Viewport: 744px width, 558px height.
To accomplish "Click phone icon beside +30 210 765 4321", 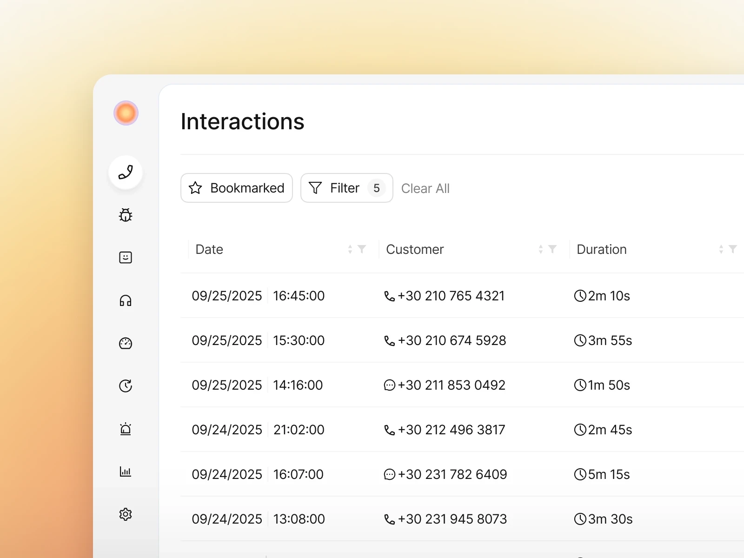I will pyautogui.click(x=390, y=296).
